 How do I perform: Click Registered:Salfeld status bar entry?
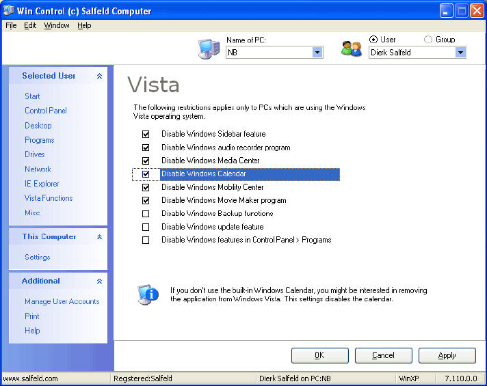pos(143,378)
